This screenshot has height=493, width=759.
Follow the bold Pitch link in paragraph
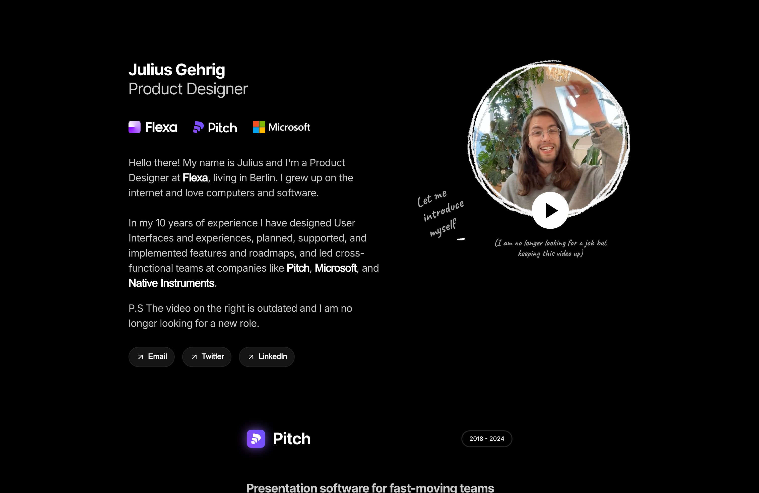298,268
